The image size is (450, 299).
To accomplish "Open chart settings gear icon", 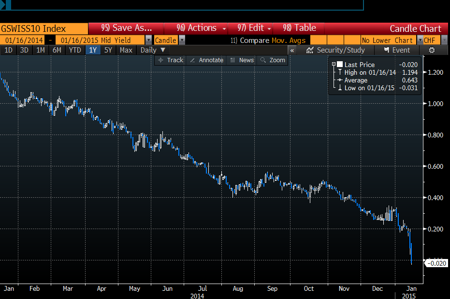I will 432,50.
